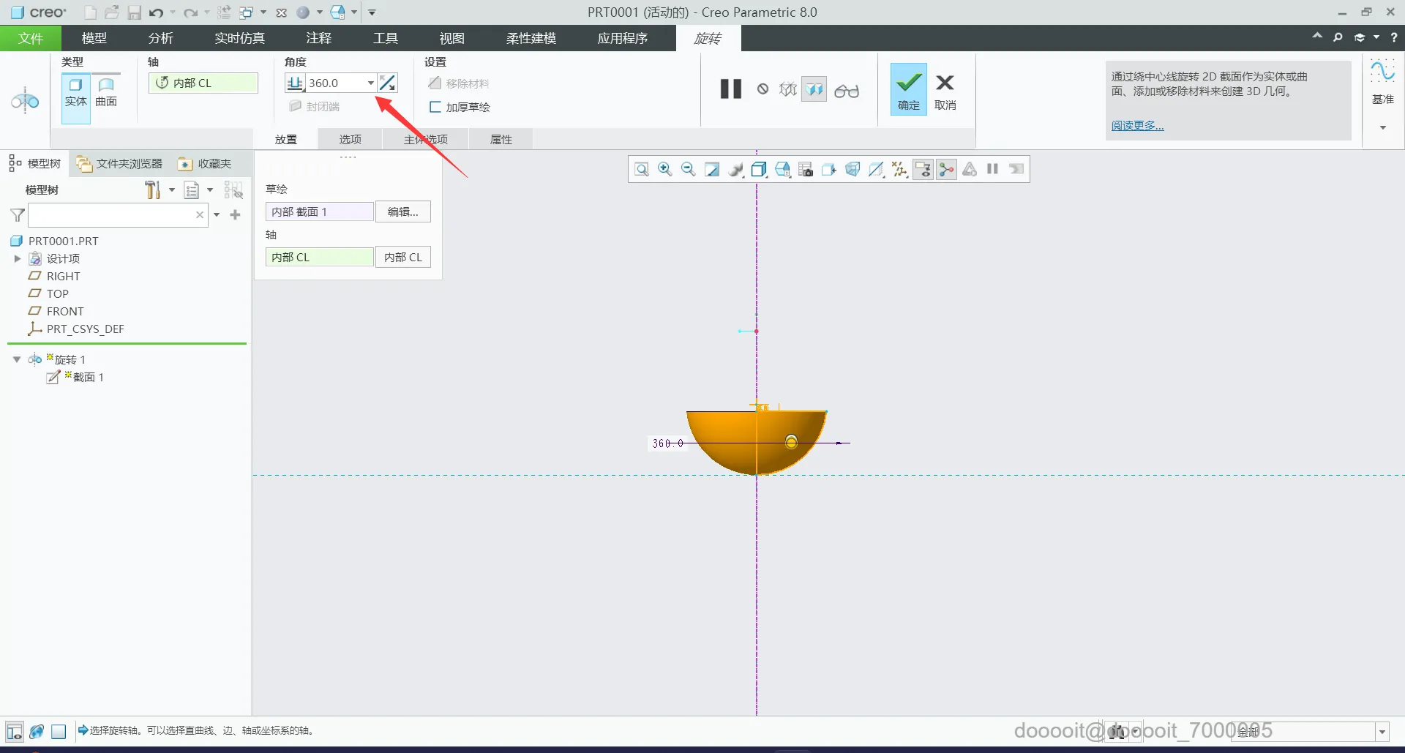Click the tree show-list icon
Screen dimensions: 1405x753
[192, 190]
